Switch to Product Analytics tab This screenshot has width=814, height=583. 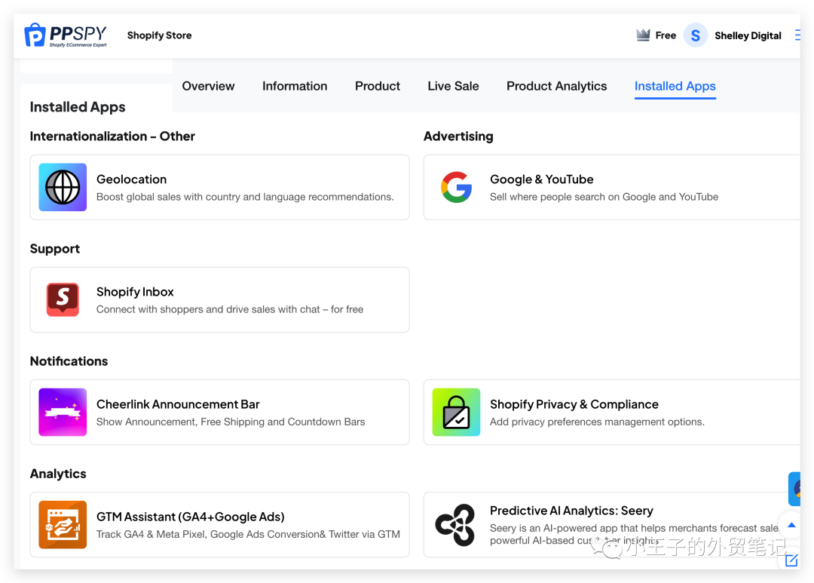[556, 86]
